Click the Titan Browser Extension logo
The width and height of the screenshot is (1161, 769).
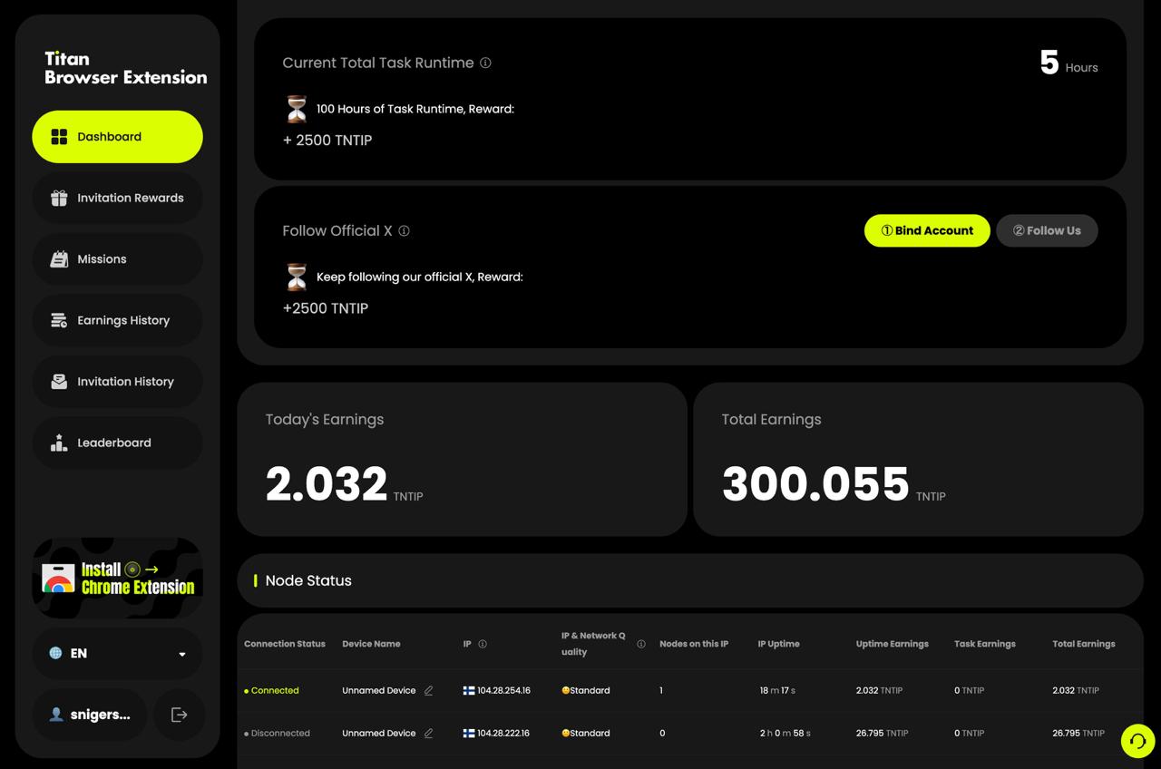(126, 68)
